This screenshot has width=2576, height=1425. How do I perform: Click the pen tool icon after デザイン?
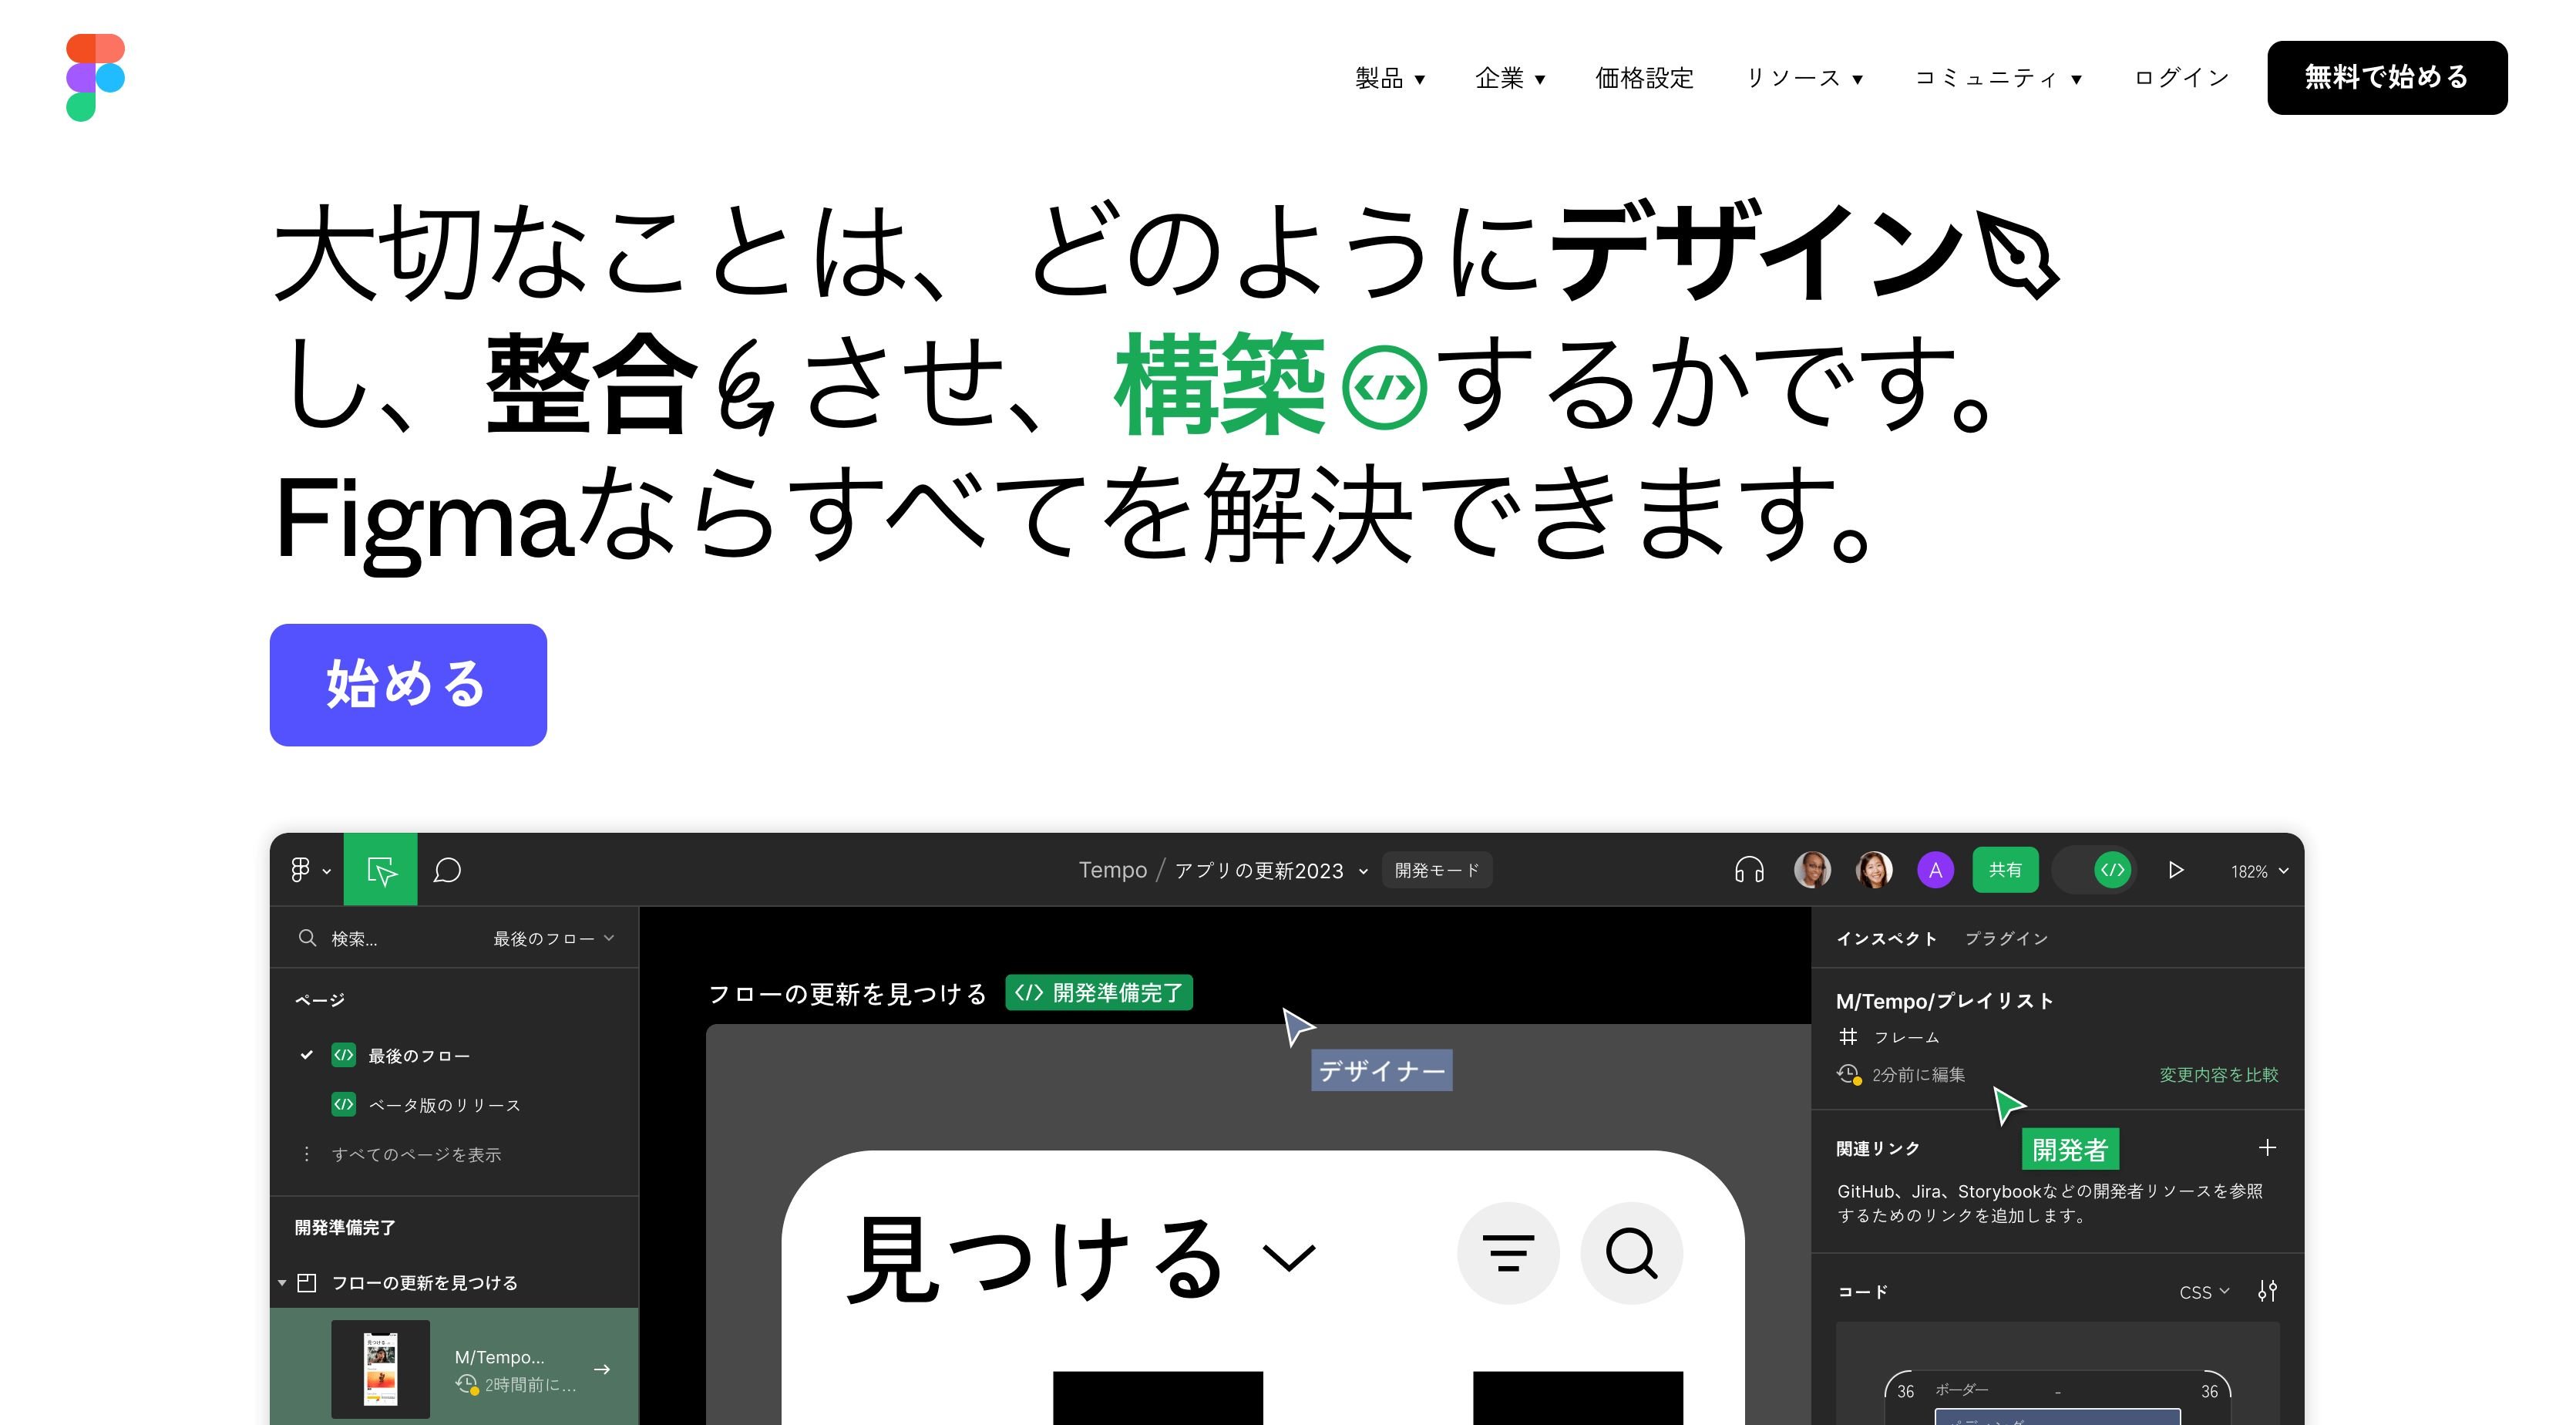click(2017, 256)
